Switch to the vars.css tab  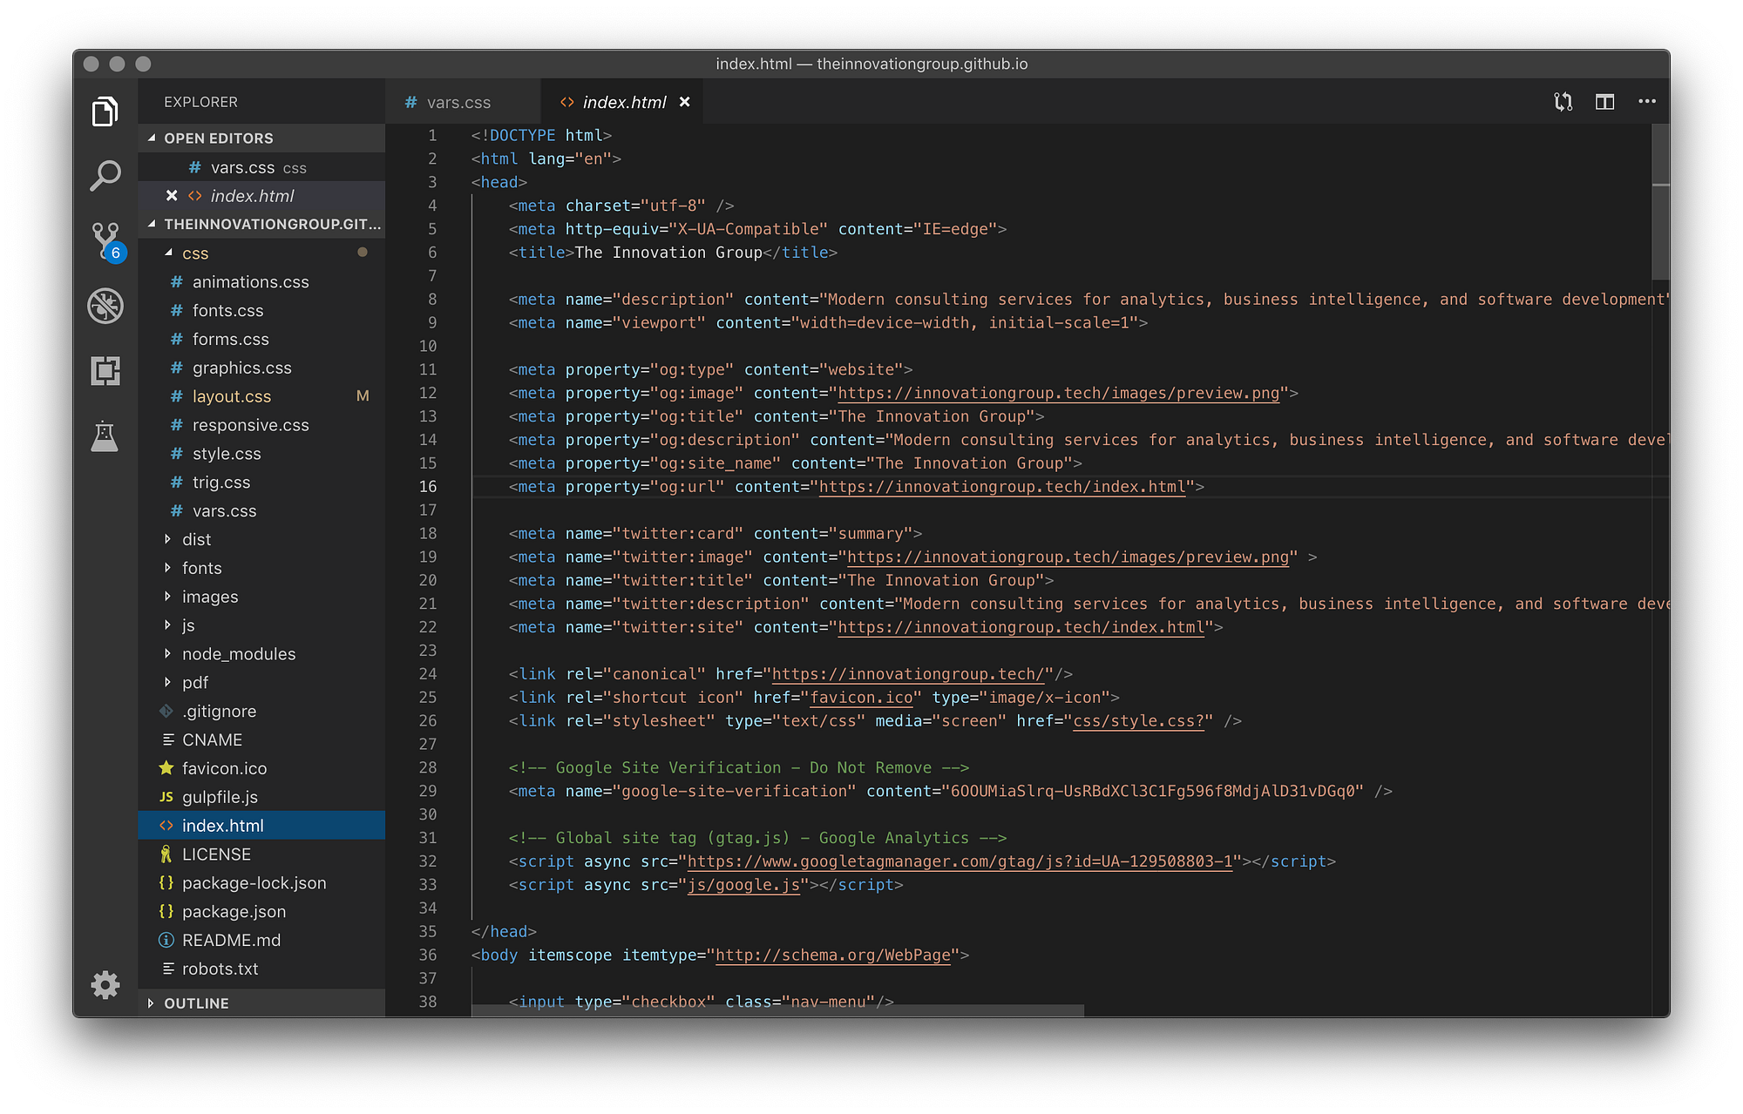coord(458,102)
